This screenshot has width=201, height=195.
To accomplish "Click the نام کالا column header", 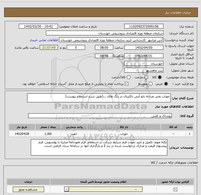I will pos(124,127).
